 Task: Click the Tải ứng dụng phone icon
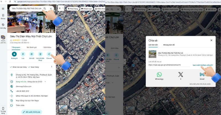(x=3, y=108)
